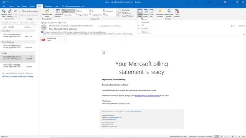Open Ribbon Display Options in title bar

pos(225,2)
